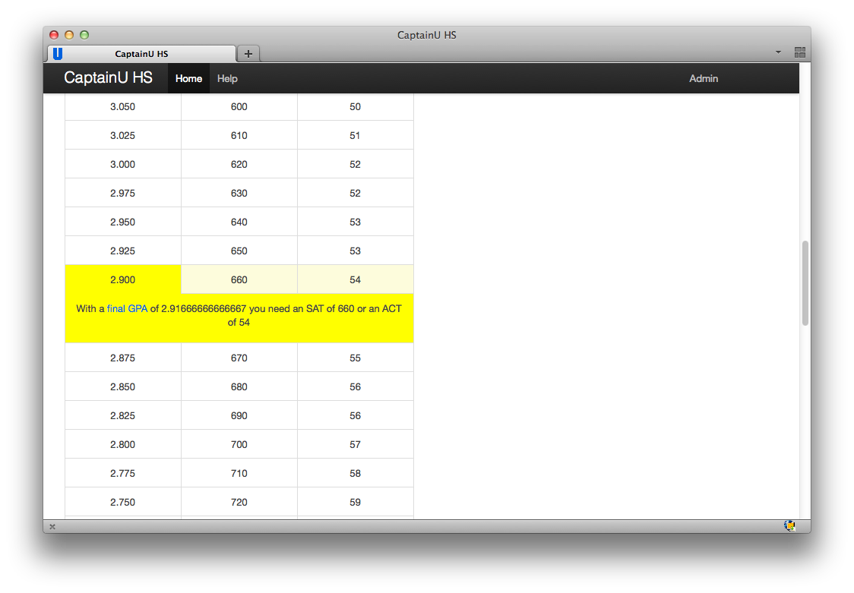The height and width of the screenshot is (593, 854).
Task: Select SAT cell 710
Action: tap(239, 473)
